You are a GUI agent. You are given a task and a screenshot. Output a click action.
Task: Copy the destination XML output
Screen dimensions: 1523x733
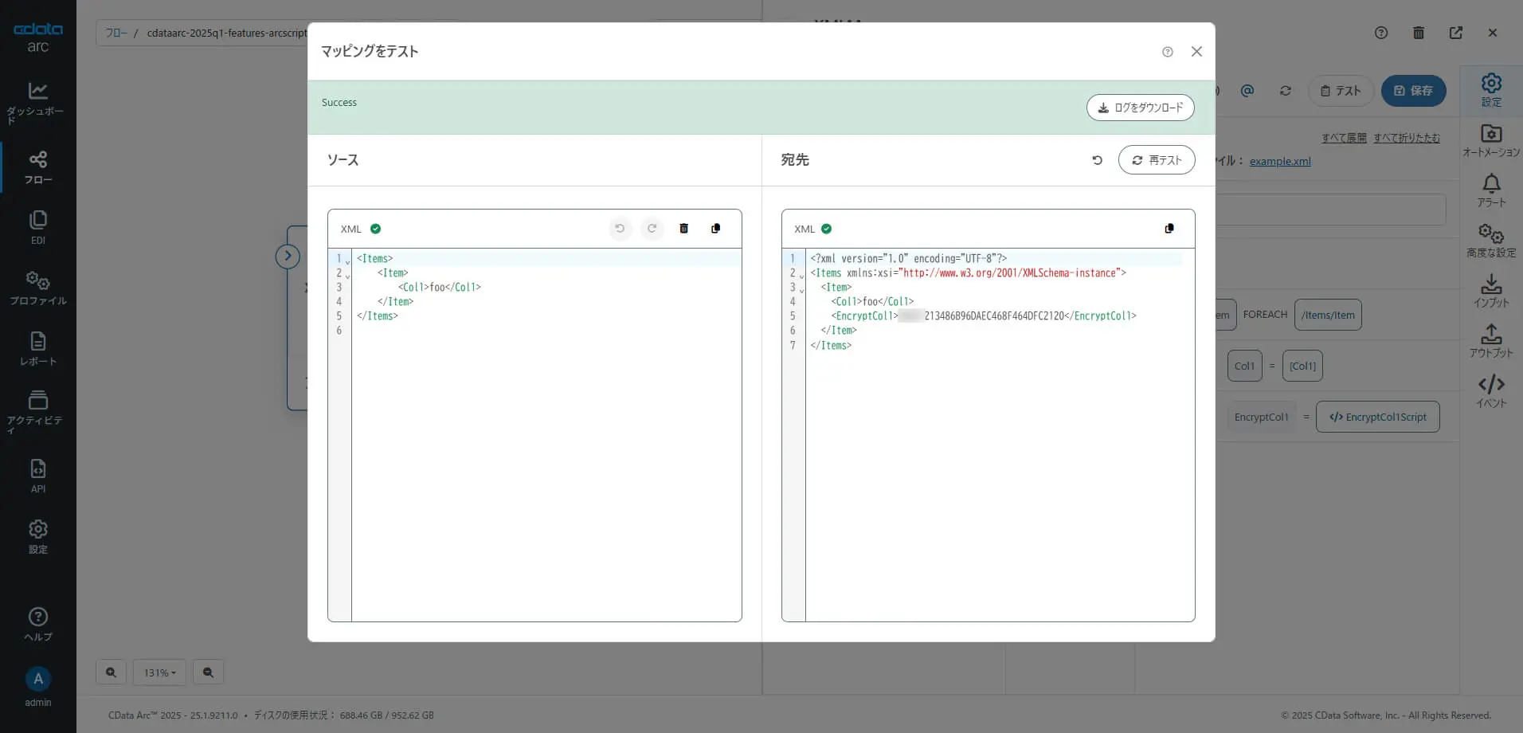[x=1169, y=229]
